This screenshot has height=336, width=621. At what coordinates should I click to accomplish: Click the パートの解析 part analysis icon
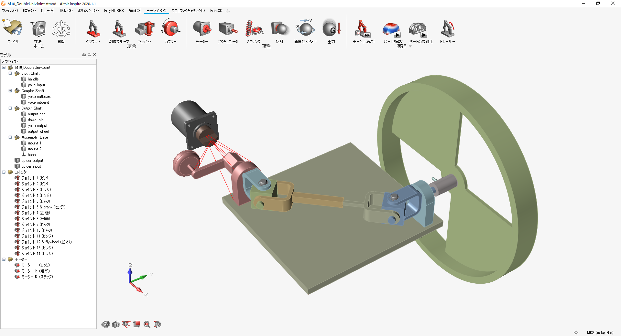(391, 30)
